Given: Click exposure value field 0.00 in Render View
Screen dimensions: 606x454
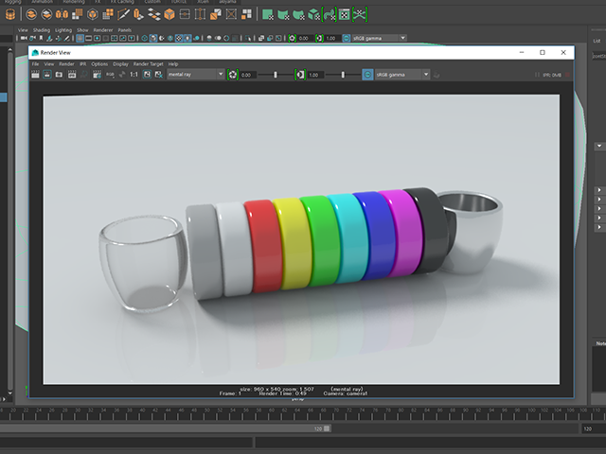Looking at the screenshot, I should 247,75.
